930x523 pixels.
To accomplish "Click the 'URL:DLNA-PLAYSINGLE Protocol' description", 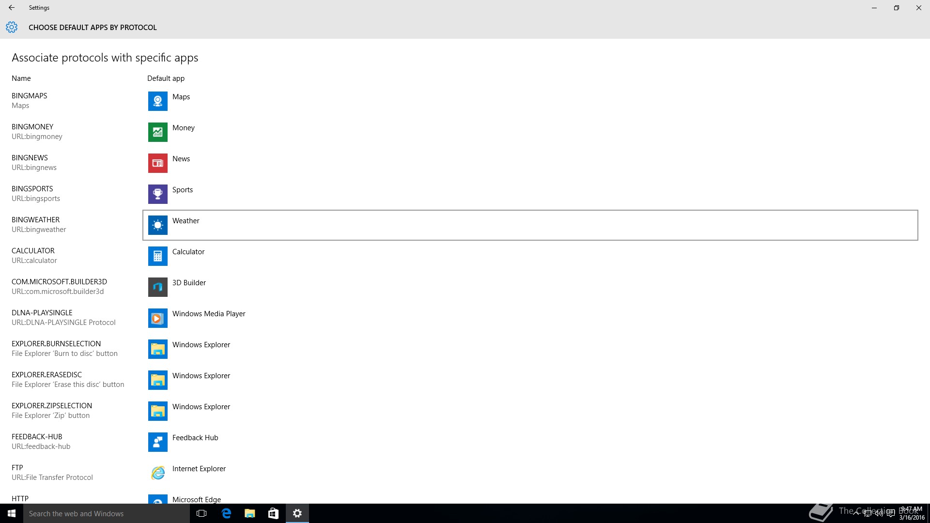I will pyautogui.click(x=63, y=323).
